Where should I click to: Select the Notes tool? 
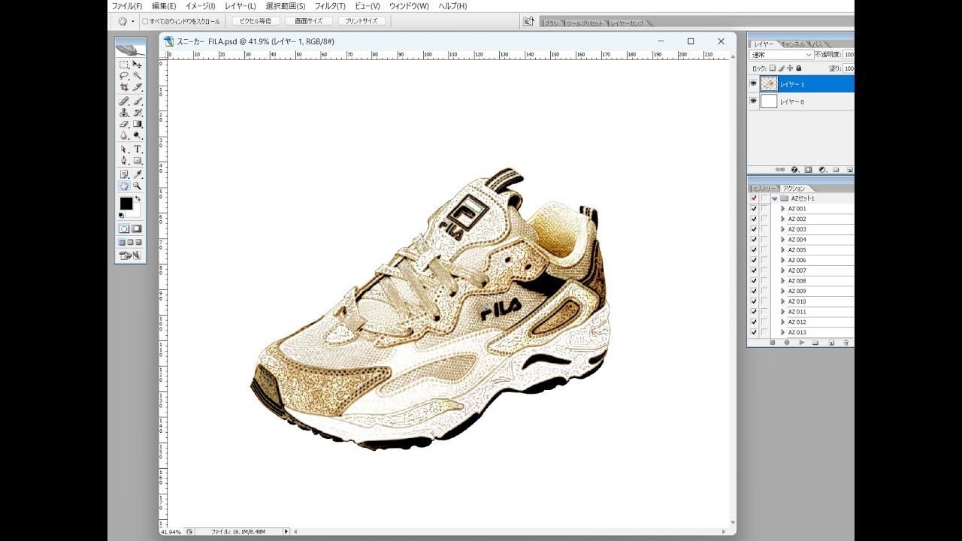[124, 174]
